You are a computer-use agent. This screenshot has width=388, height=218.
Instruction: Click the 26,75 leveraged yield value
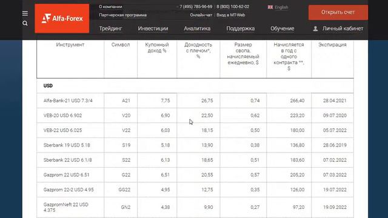click(x=207, y=101)
